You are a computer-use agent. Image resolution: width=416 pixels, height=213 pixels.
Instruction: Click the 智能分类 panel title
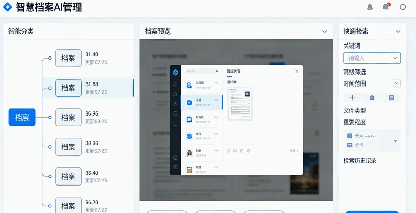click(21, 31)
